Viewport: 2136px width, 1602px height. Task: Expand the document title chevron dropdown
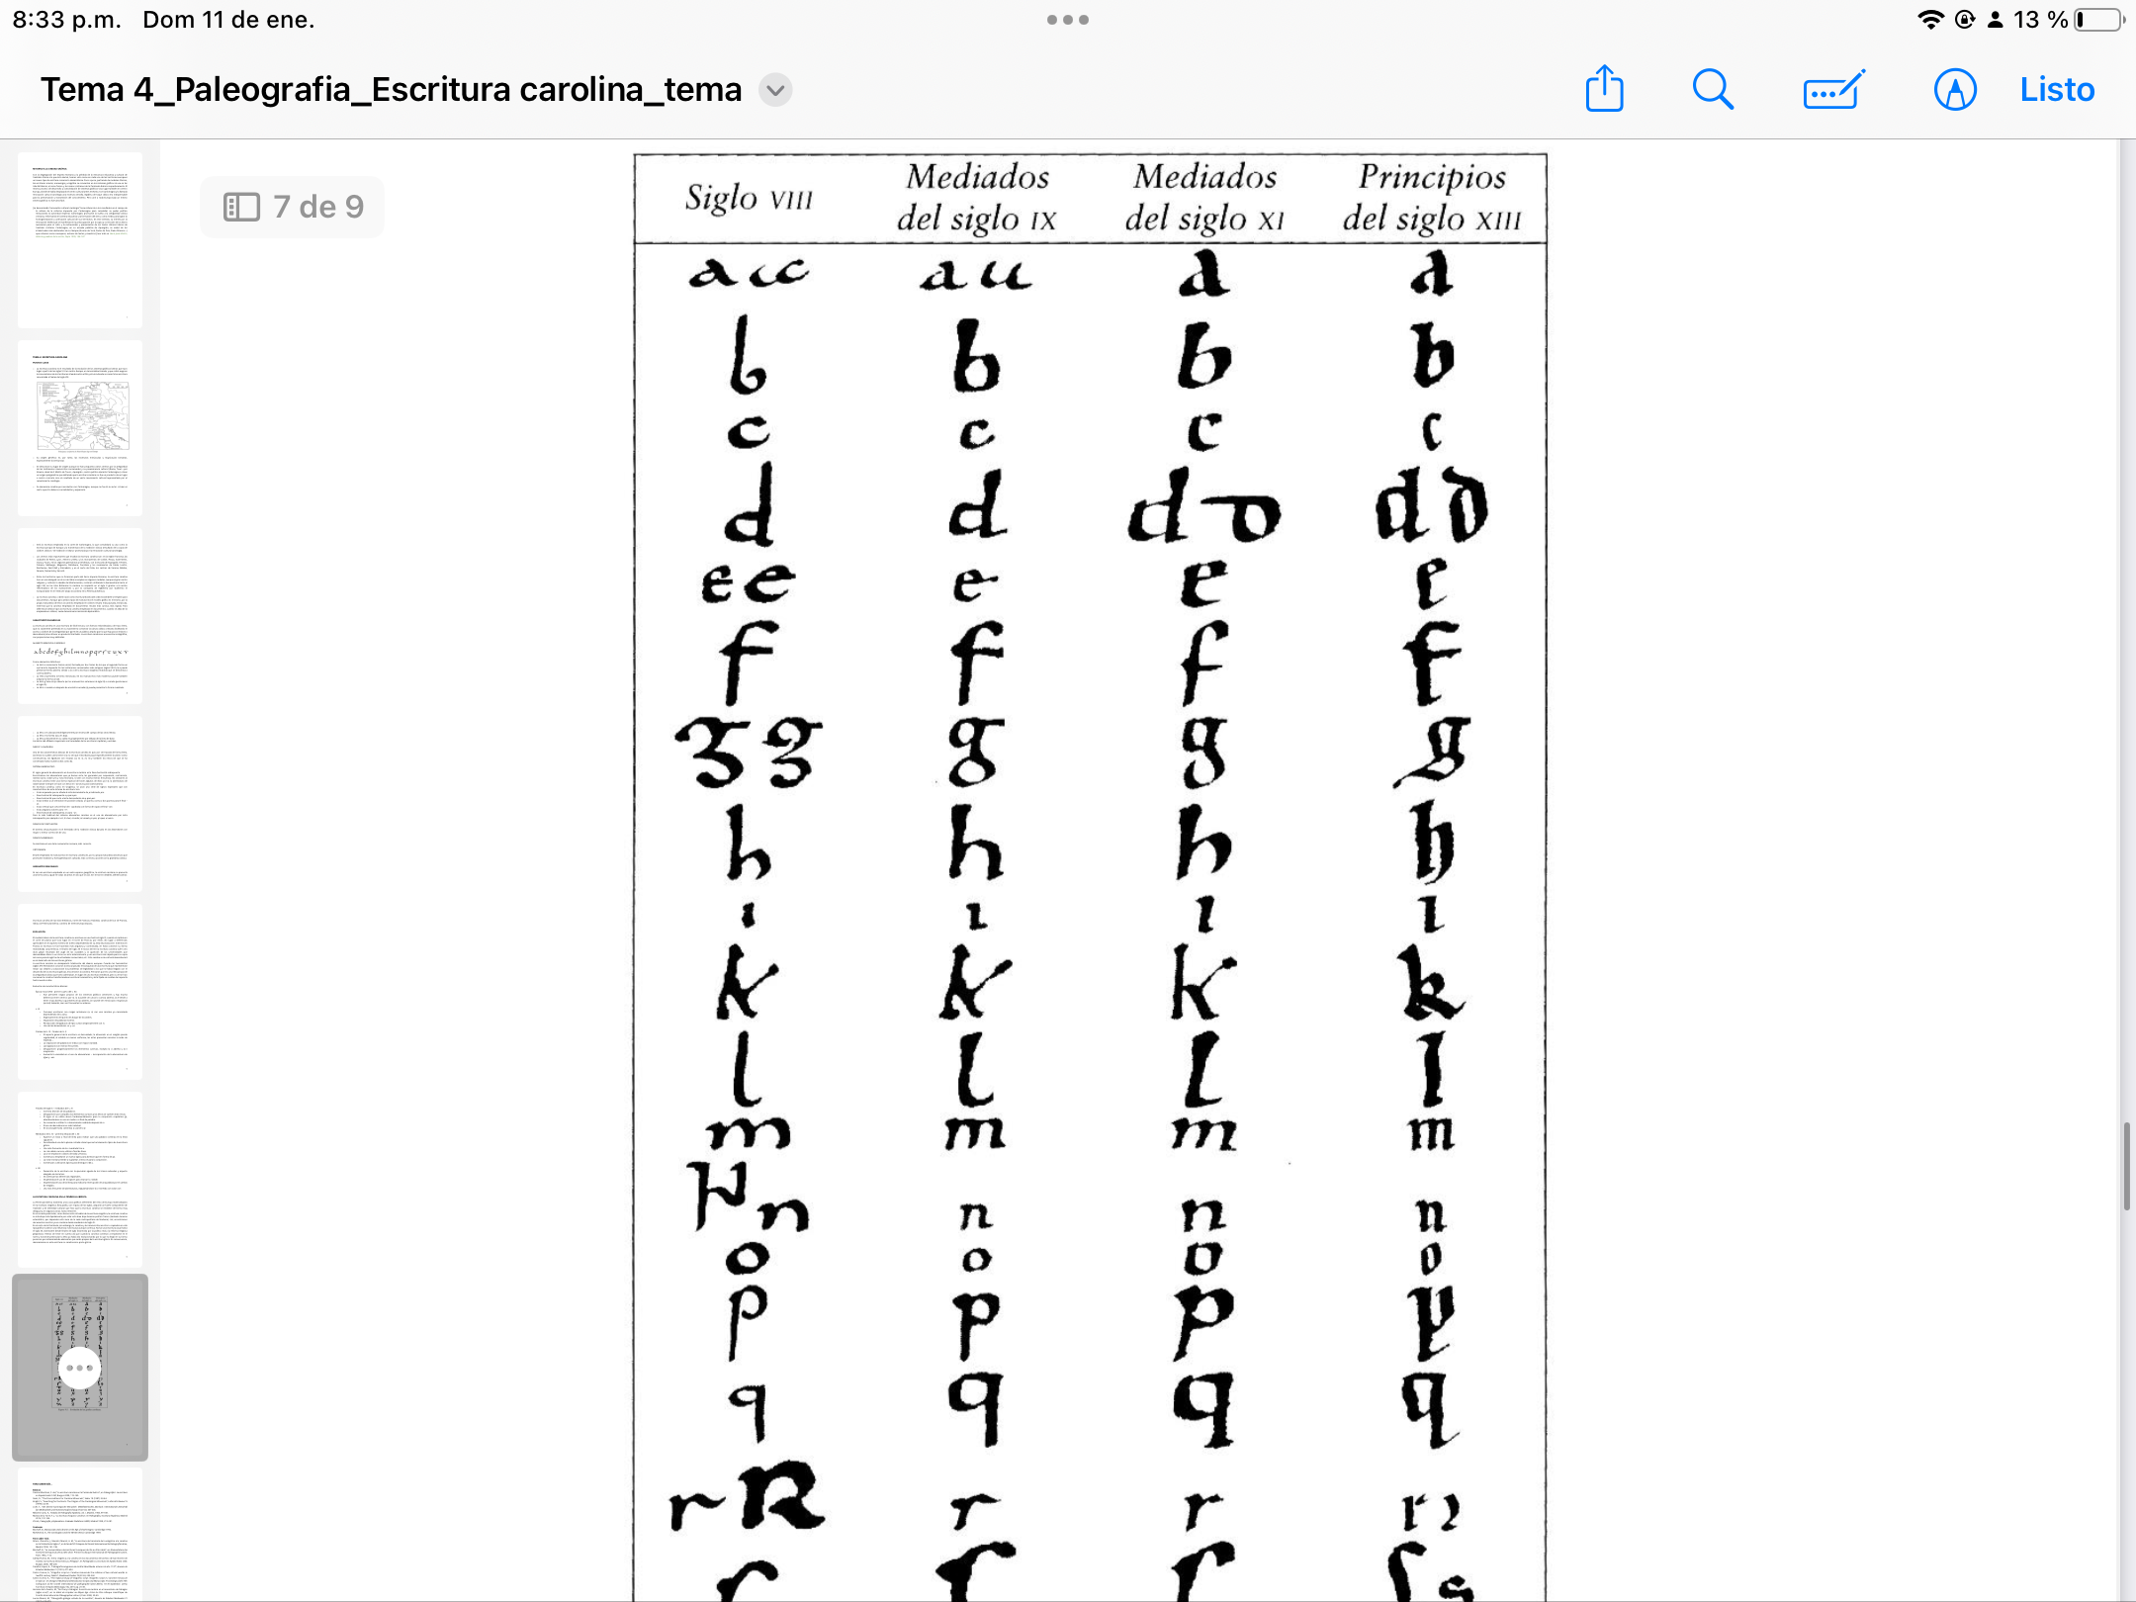pos(776,90)
